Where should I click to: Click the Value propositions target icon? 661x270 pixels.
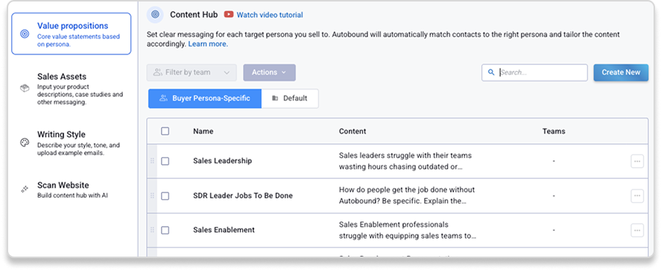click(25, 34)
